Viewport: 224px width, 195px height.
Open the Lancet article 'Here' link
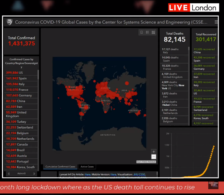[x=87, y=174]
